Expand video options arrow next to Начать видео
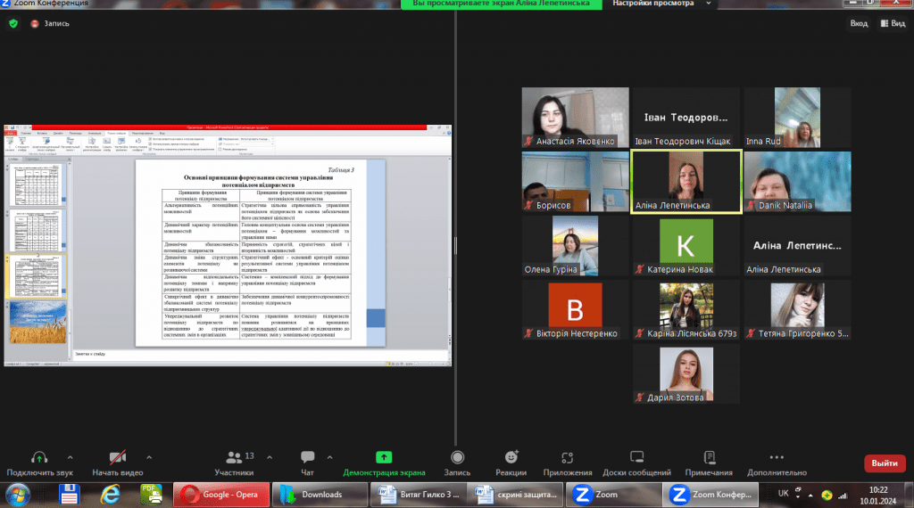The height and width of the screenshot is (508, 914). 147,456
